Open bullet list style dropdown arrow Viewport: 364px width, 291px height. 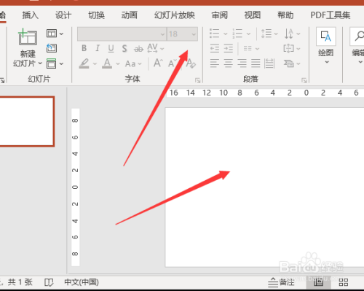226,34
